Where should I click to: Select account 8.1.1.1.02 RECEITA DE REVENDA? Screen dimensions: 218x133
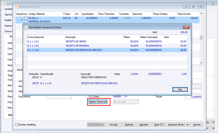(x=107, y=46)
